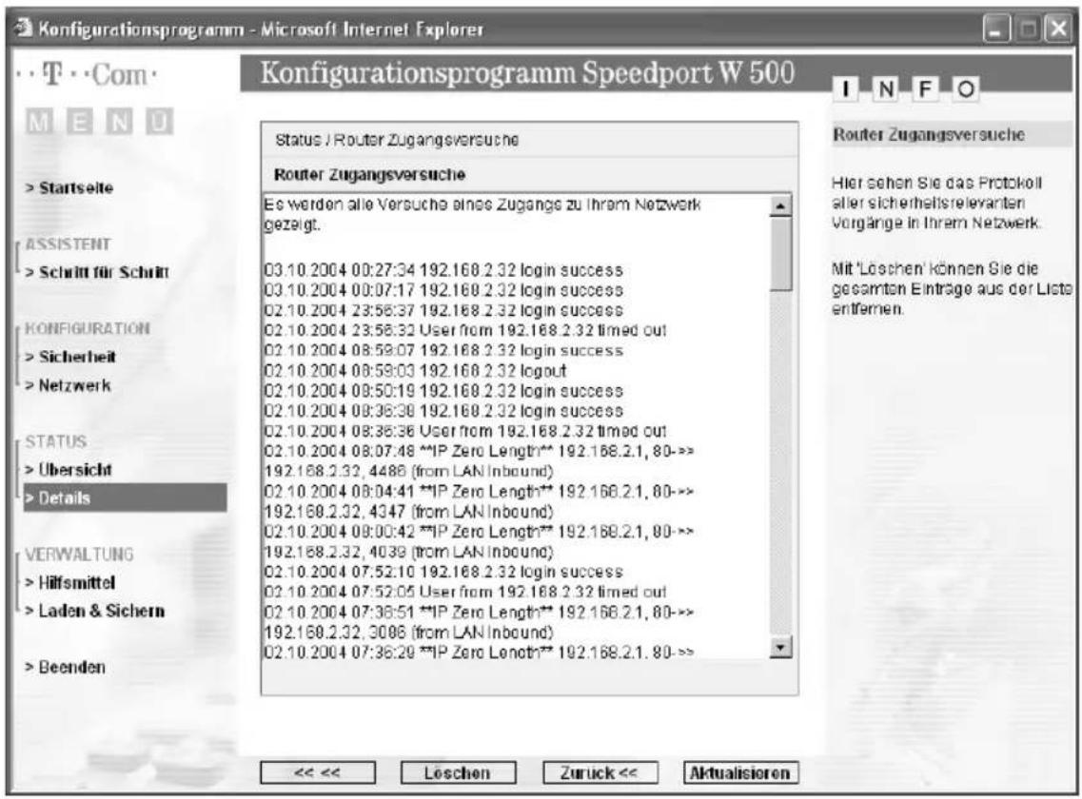Close the Internet Explorer window

(1057, 29)
